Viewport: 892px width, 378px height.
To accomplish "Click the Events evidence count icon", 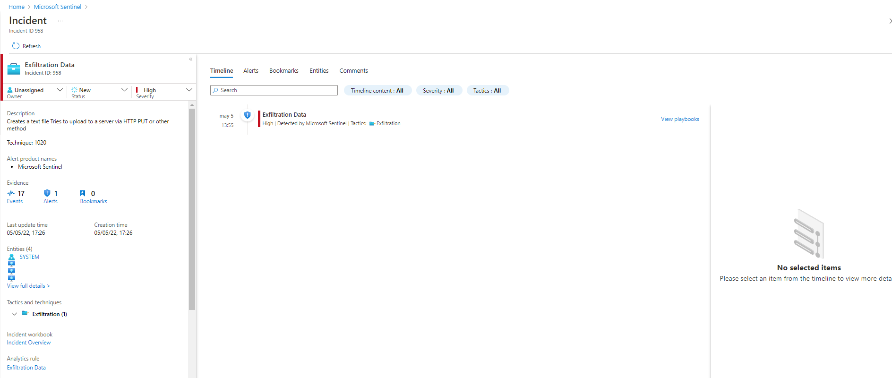I will (11, 193).
